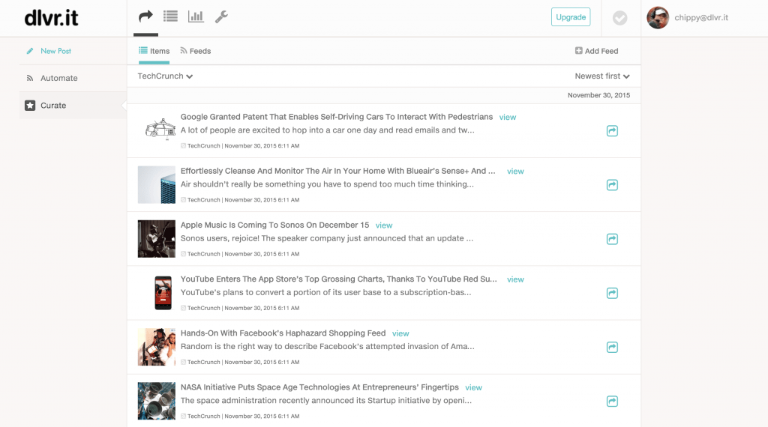Switch to the Items tab
This screenshot has width=768, height=427.
click(154, 51)
